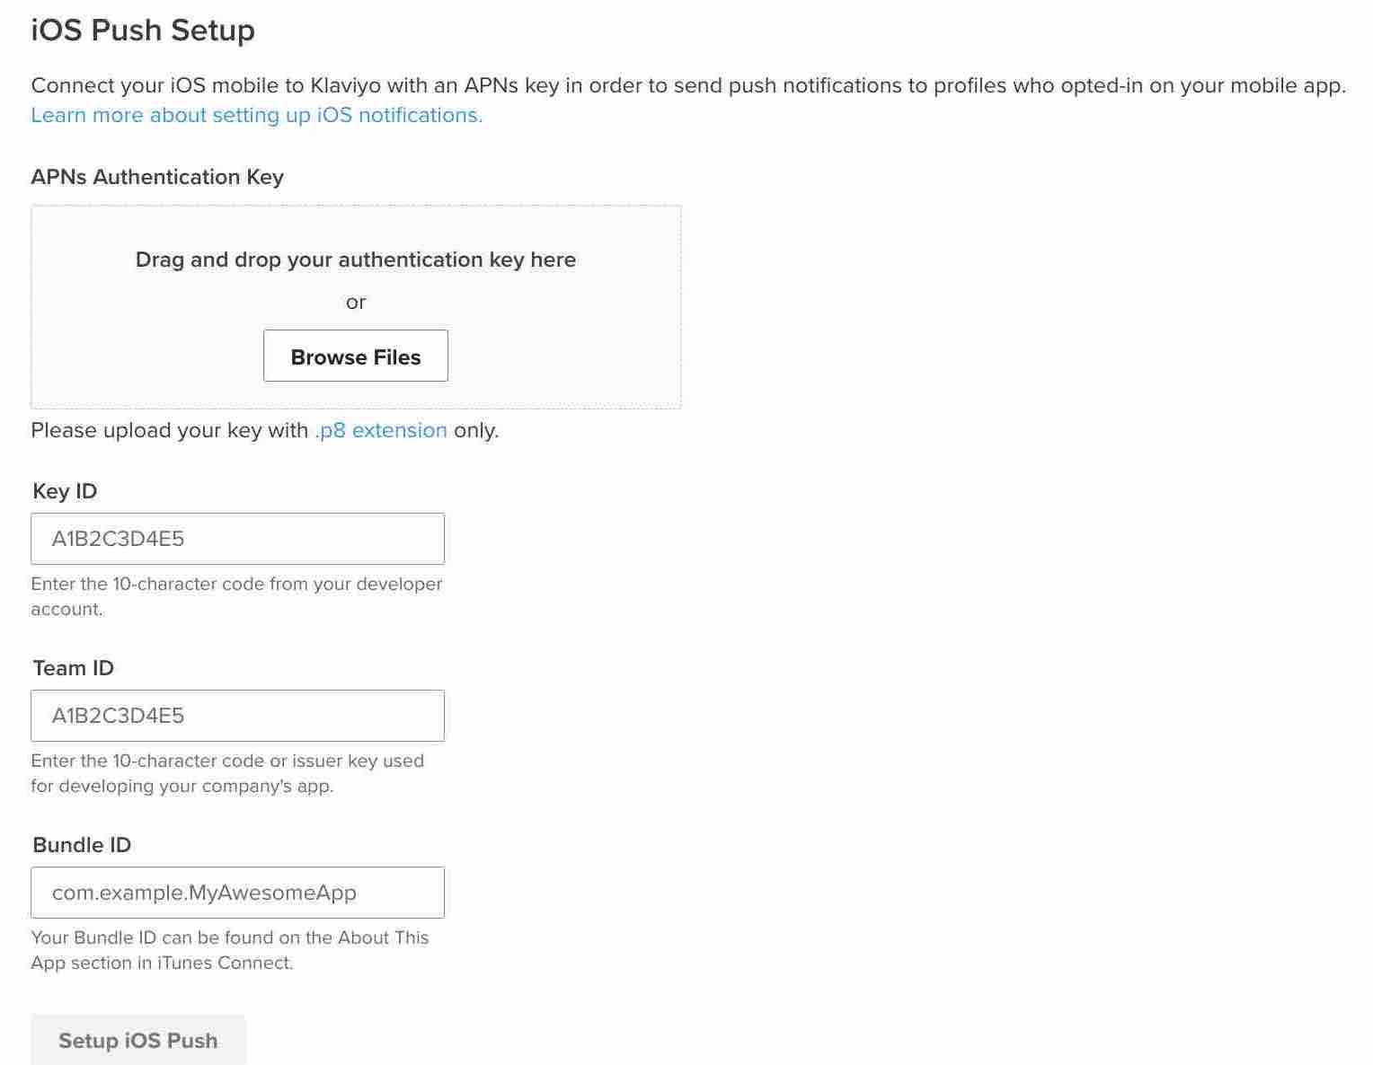Viewport: 1373px width, 1065px height.
Task: Select the APNs Authentication Key section label
Action: point(157,177)
